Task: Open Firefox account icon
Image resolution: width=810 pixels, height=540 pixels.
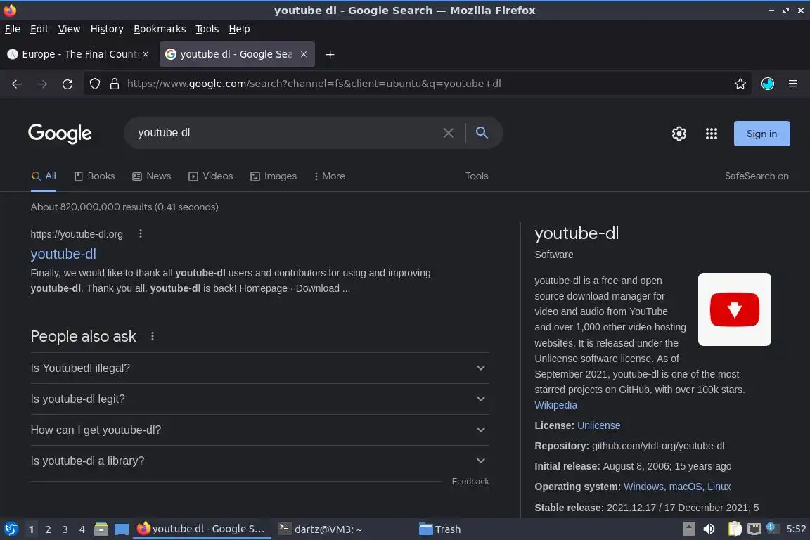Action: pyautogui.click(x=768, y=84)
